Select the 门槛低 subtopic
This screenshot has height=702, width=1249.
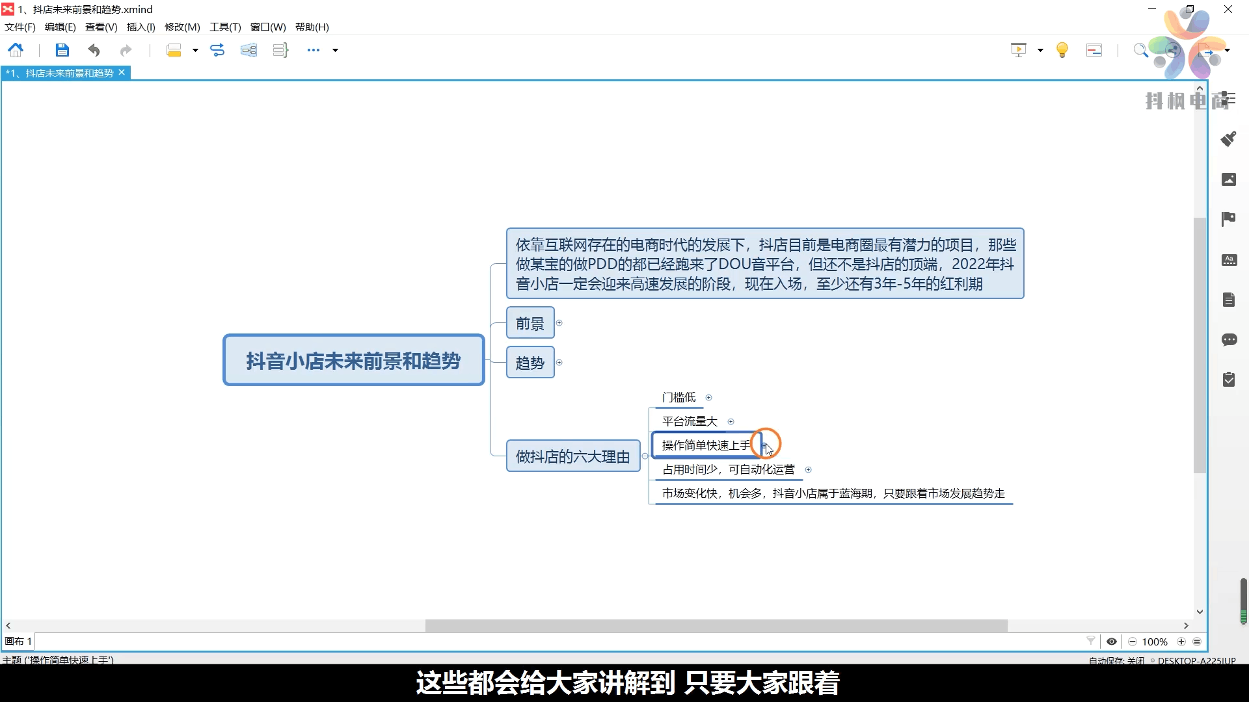tap(678, 397)
